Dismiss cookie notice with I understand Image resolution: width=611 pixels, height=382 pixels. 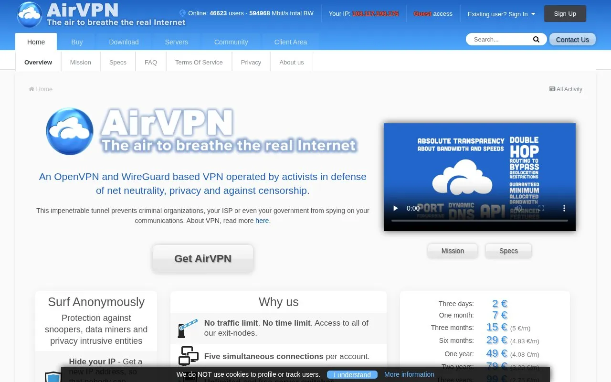point(352,375)
